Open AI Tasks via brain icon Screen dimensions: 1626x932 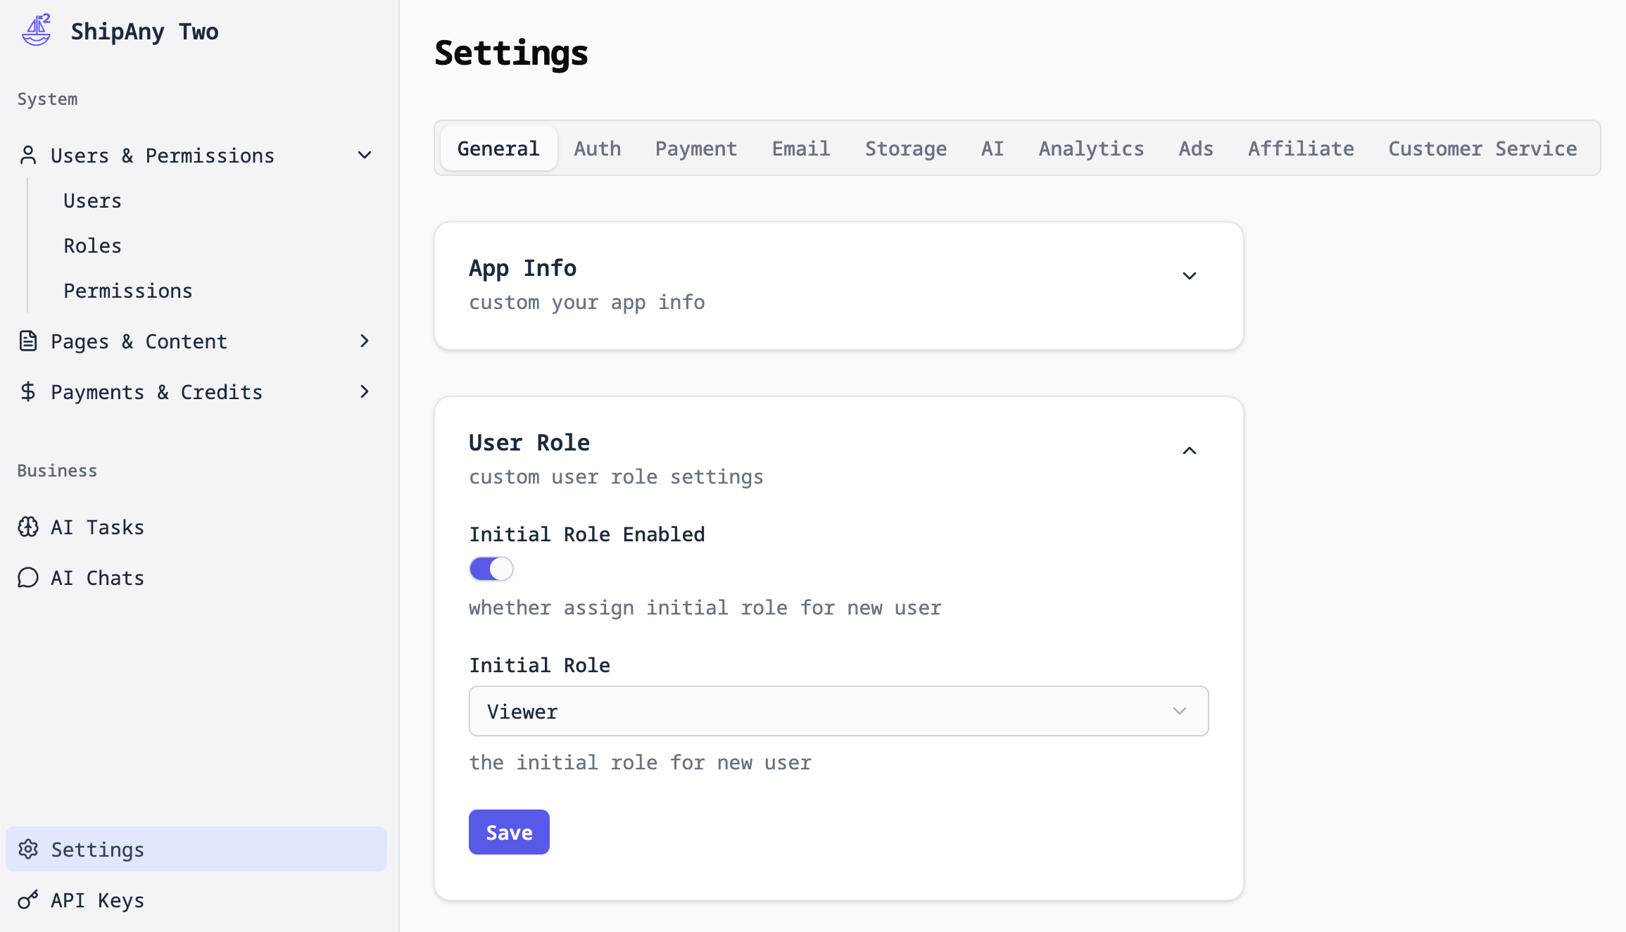pos(28,527)
